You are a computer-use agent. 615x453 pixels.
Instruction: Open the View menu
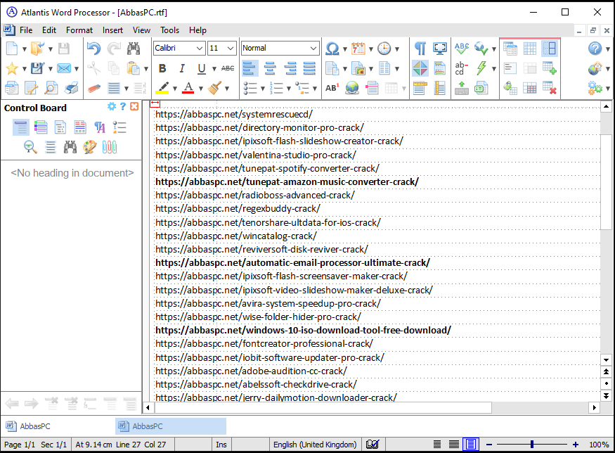[141, 30]
